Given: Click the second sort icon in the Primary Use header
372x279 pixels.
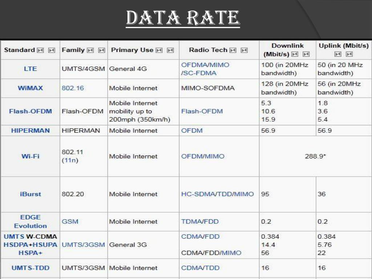Looking at the screenshot, I should [170, 50].
